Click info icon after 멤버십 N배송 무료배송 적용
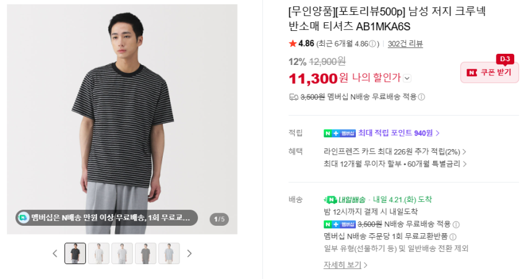This screenshot has height=279, width=526. tap(421, 97)
